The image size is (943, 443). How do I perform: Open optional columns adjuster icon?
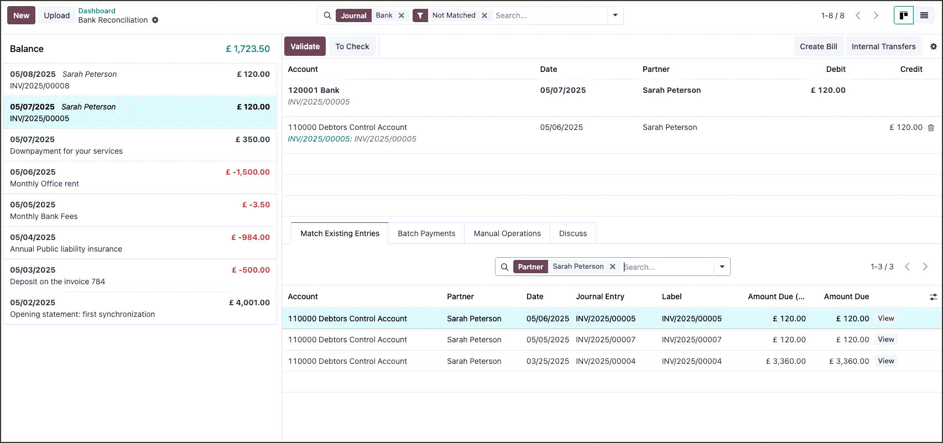tap(934, 297)
